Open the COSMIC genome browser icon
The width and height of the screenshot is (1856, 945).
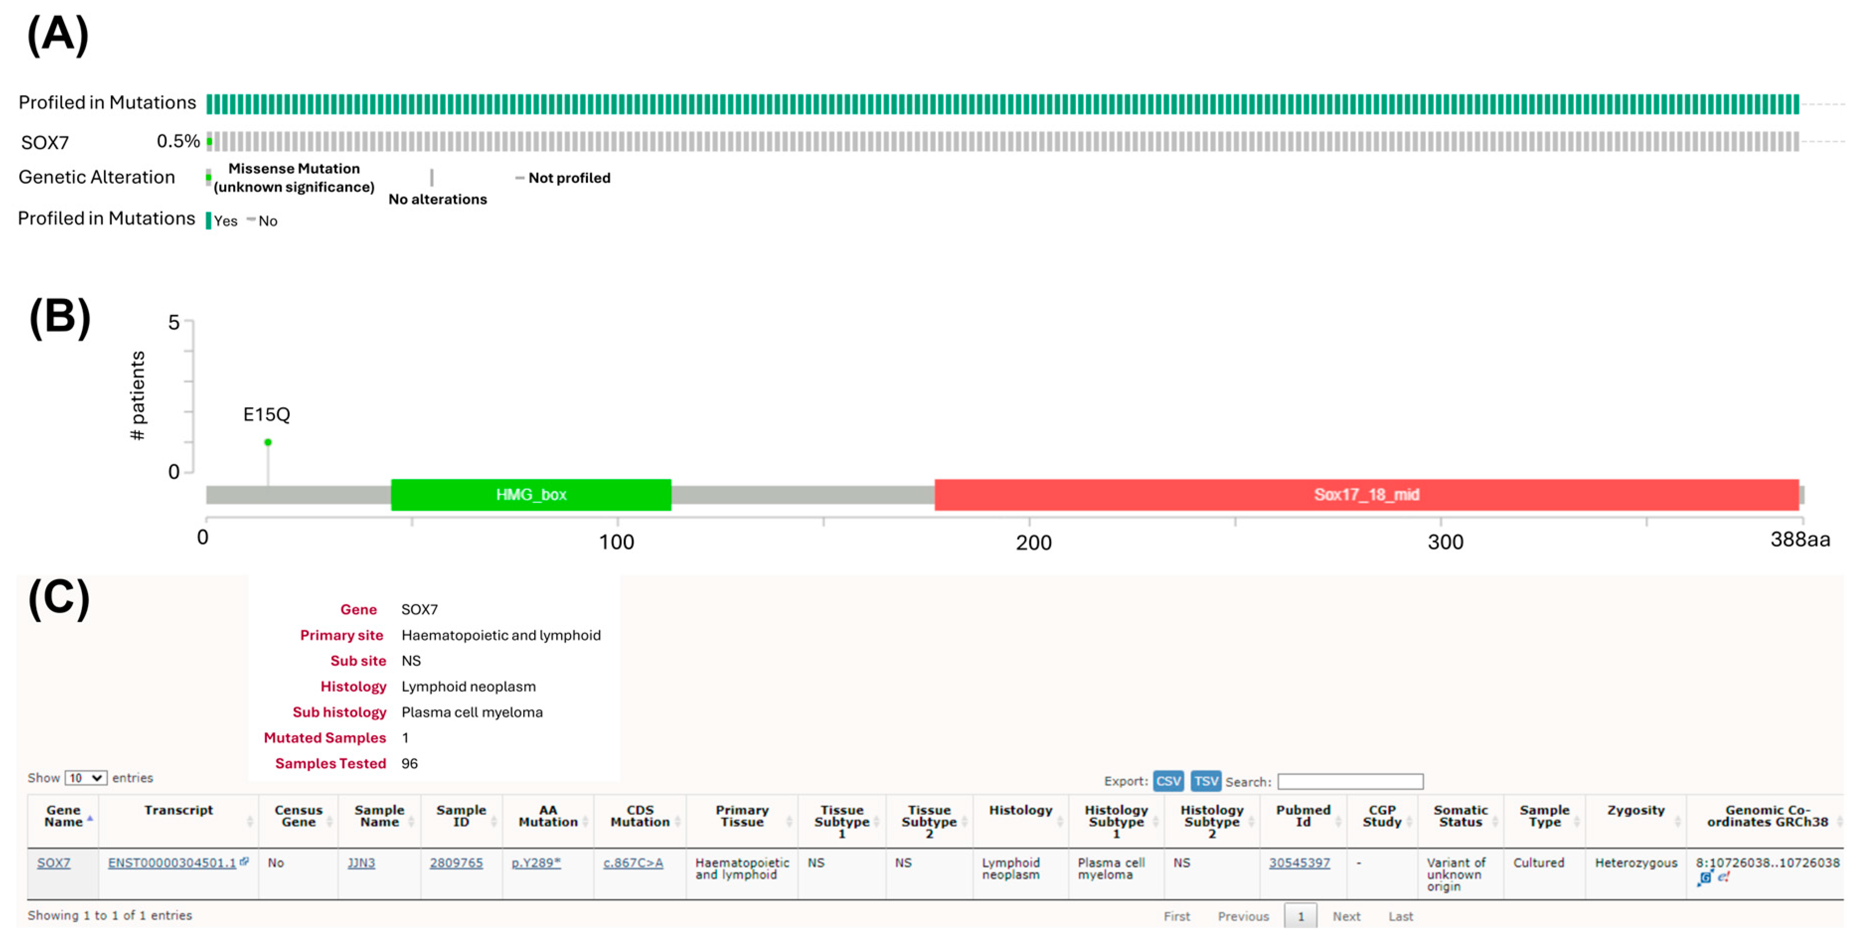click(1705, 877)
